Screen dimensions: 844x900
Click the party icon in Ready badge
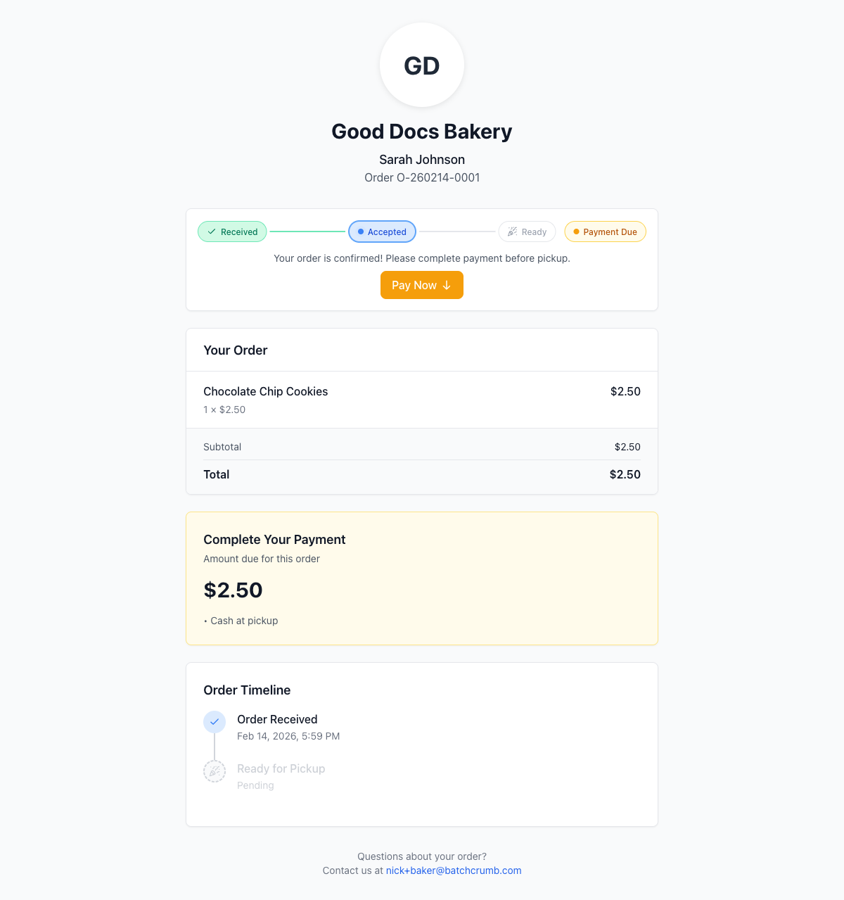click(513, 232)
